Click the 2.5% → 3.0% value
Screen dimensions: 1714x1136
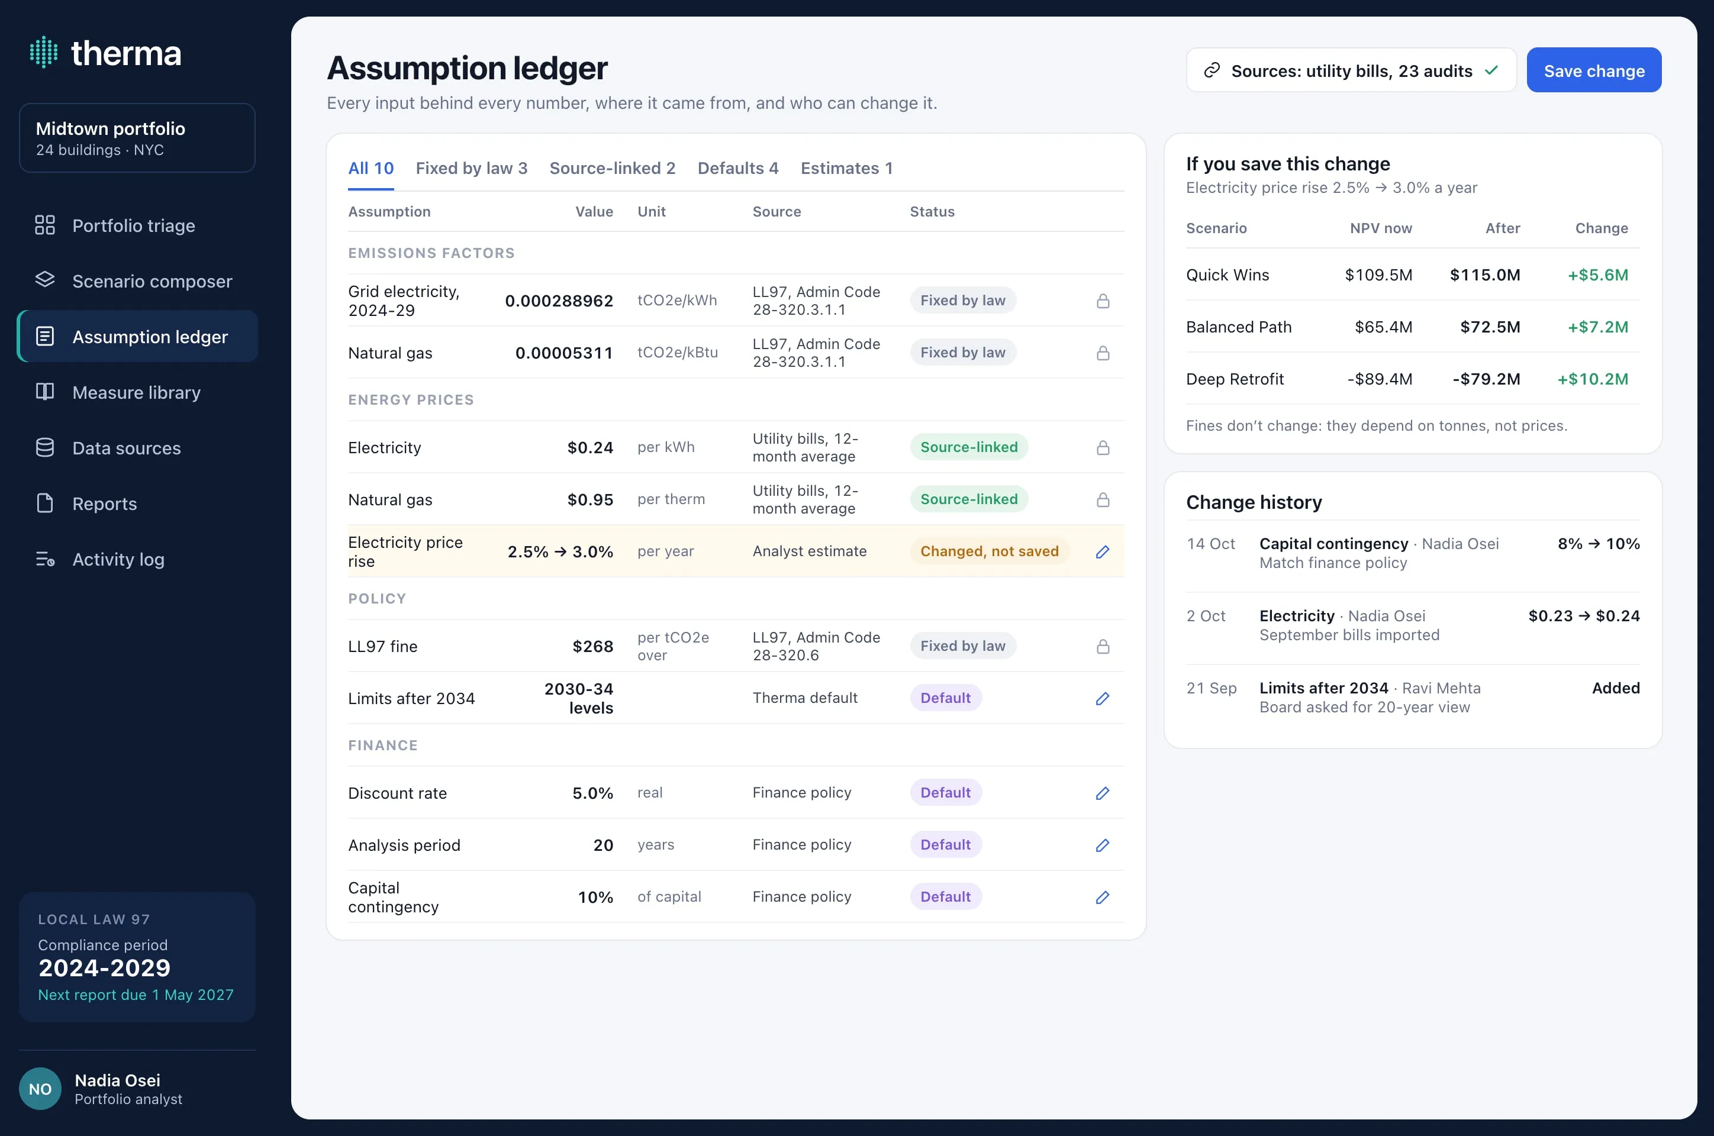[560, 552]
